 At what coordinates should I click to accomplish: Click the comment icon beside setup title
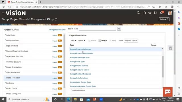click(53, 20)
